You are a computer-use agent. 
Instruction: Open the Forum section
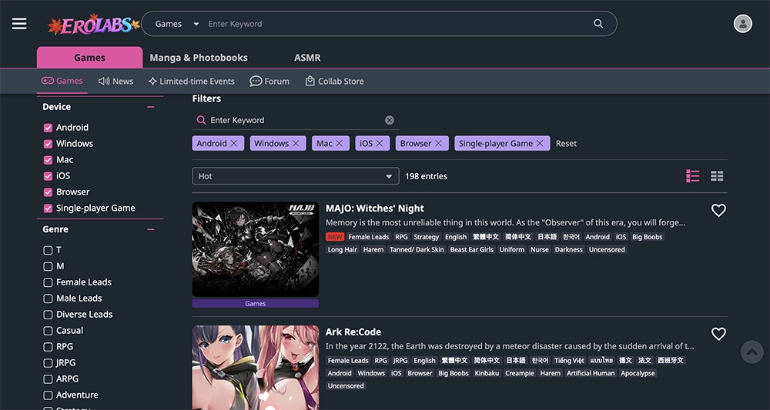[269, 82]
